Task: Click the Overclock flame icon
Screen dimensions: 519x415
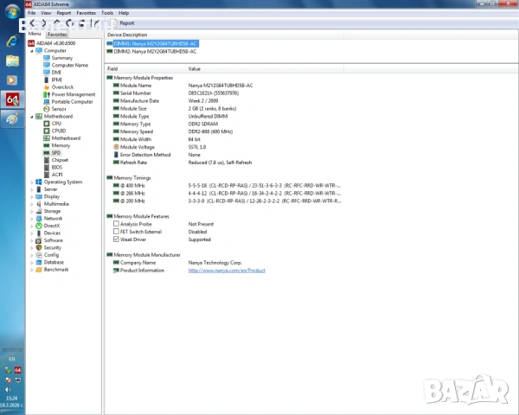Action: point(46,87)
